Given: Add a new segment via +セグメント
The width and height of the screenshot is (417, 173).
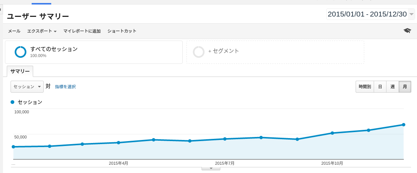Looking at the screenshot, I should coord(224,51).
